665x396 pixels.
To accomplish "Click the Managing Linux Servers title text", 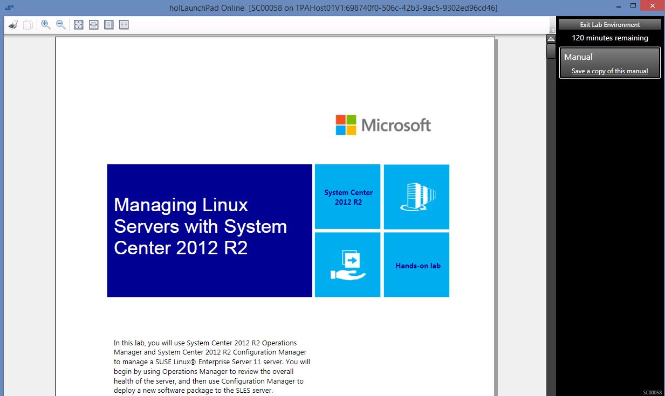I will [x=200, y=226].
